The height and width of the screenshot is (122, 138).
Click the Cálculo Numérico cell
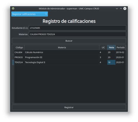(x=62, y=52)
